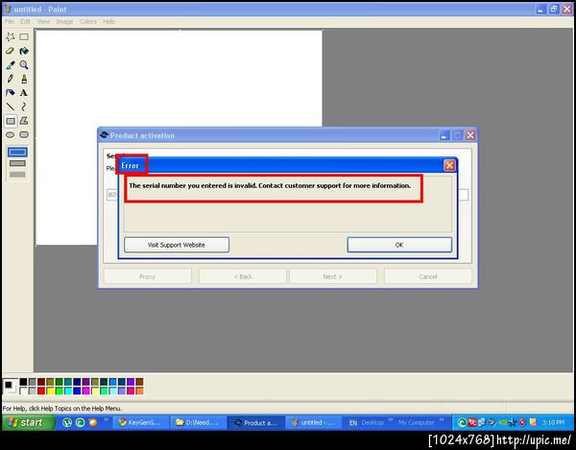Choose the outline-only shape fill style
This screenshot has width=576, height=450.
point(17,152)
